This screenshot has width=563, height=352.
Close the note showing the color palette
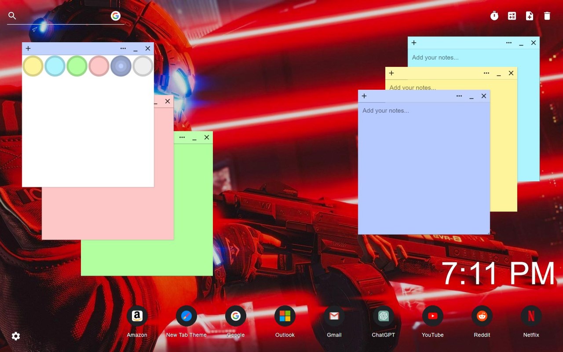pyautogui.click(x=148, y=48)
